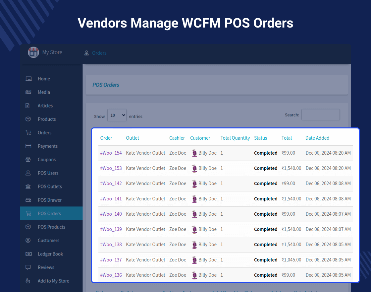
Task: Open order #Woo_154 link
Action: pos(111,153)
